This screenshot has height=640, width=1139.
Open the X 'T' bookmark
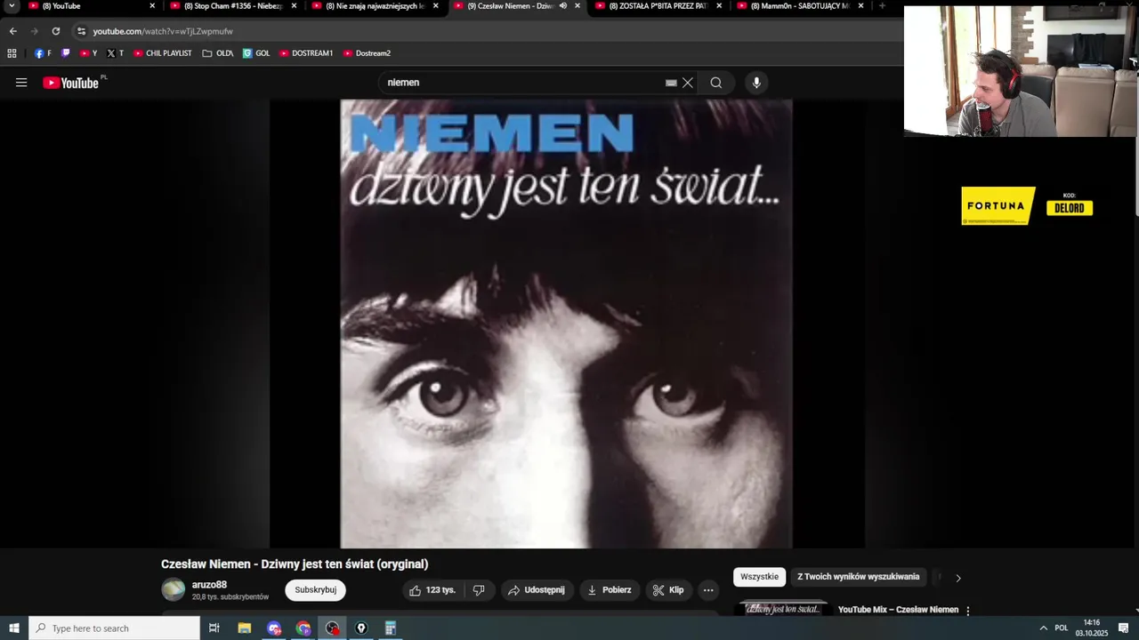tap(115, 53)
